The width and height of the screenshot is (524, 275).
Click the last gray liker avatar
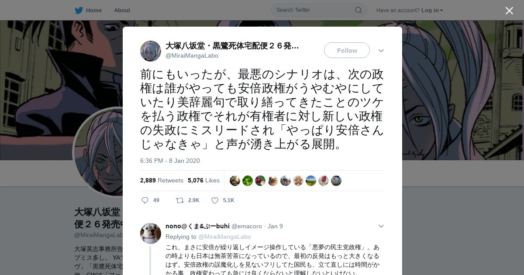pyautogui.click(x=336, y=181)
